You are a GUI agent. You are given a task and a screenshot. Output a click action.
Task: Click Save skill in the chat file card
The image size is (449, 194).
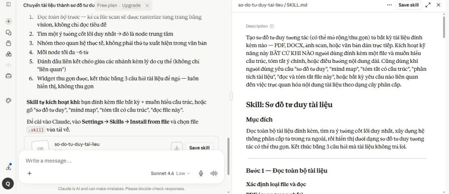pos(200,148)
